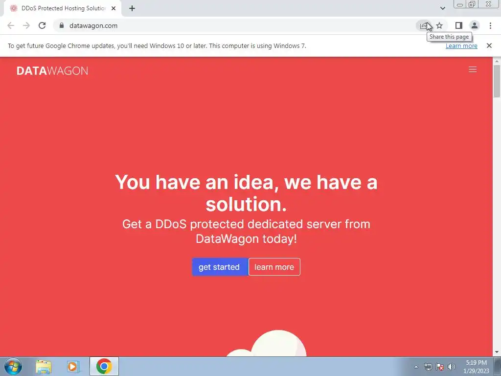The height and width of the screenshot is (376, 501).
Task: Click the DATAWAGON logo
Action: (52, 70)
